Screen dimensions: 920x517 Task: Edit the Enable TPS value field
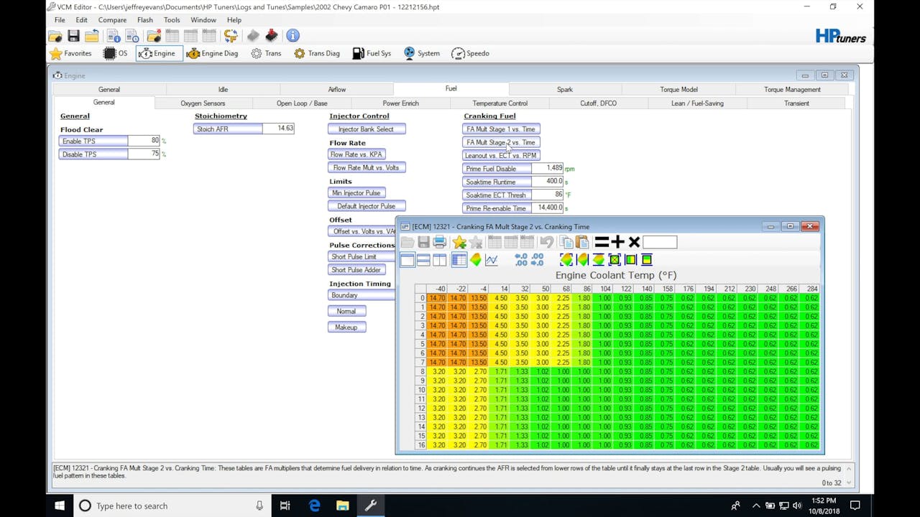click(144, 141)
